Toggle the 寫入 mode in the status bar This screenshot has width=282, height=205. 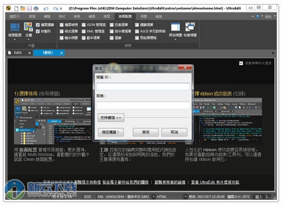(x=259, y=197)
